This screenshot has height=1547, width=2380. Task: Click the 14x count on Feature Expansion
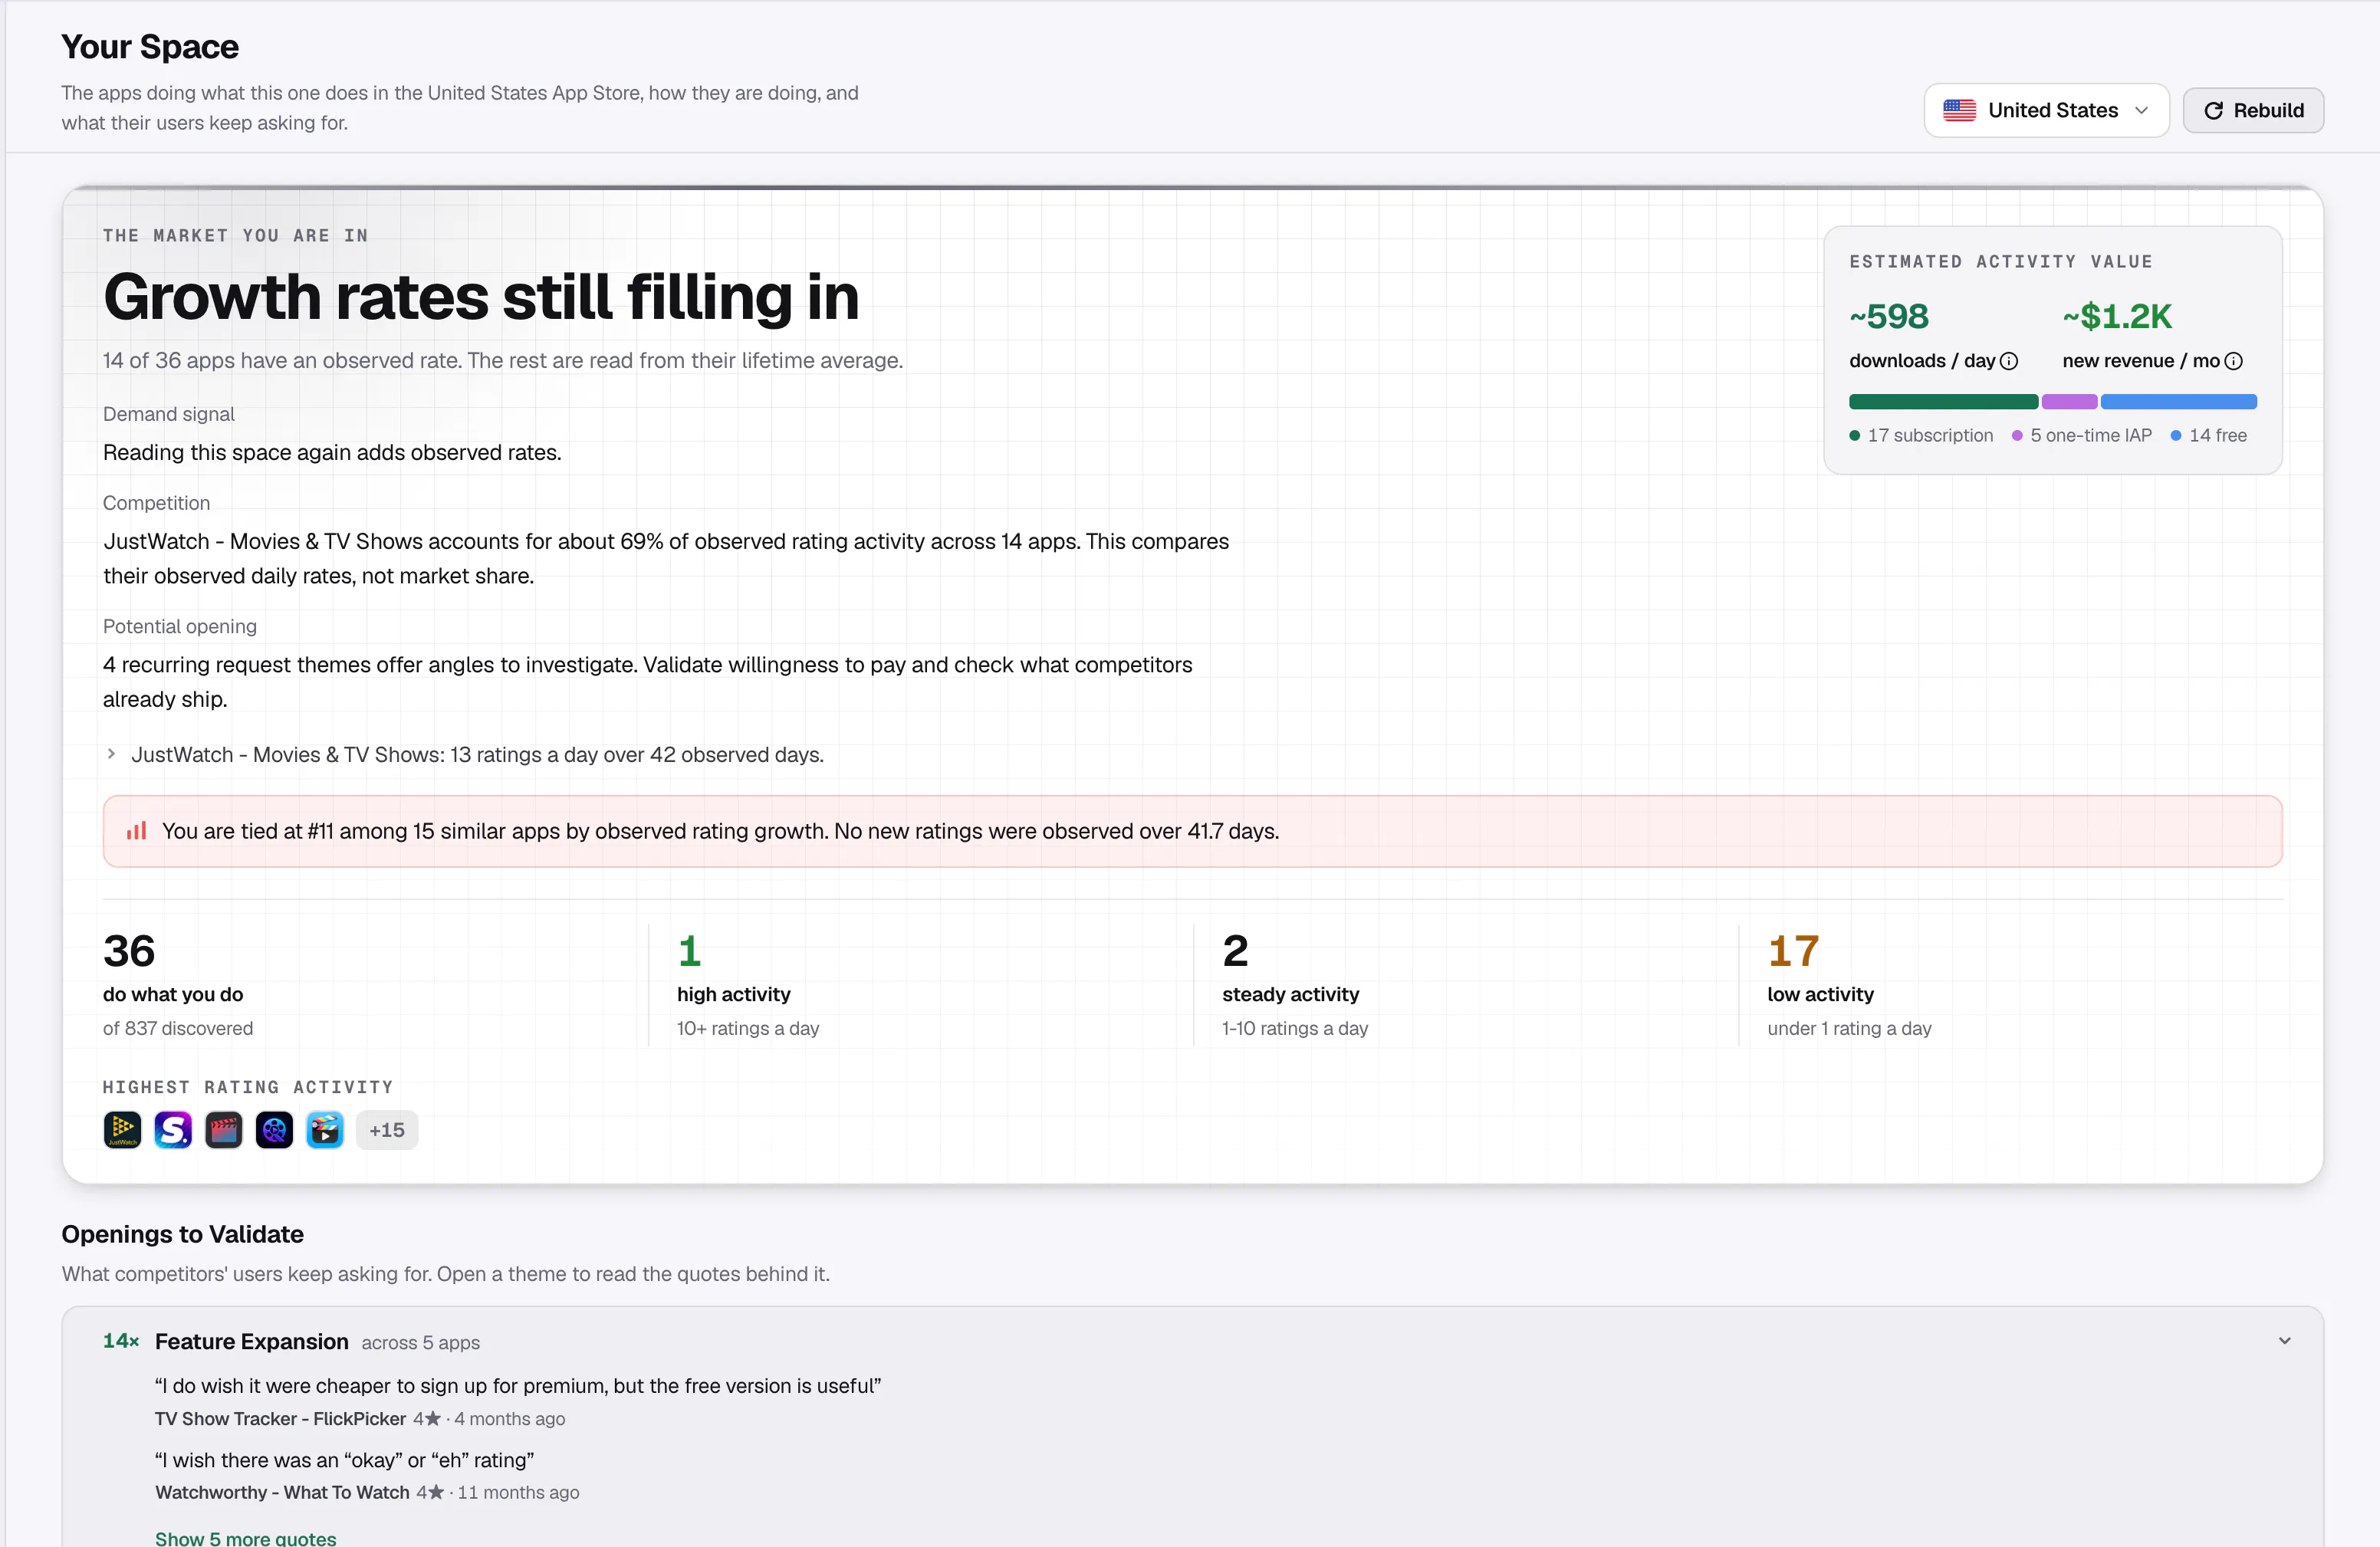(x=121, y=1341)
